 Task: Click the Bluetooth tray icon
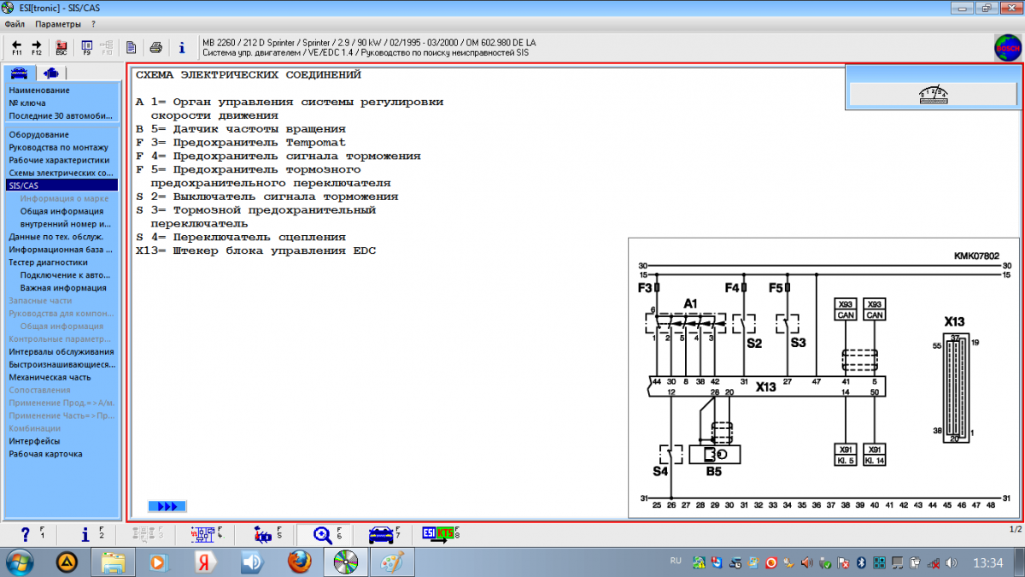click(861, 562)
